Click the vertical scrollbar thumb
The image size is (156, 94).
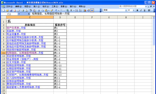(154, 32)
